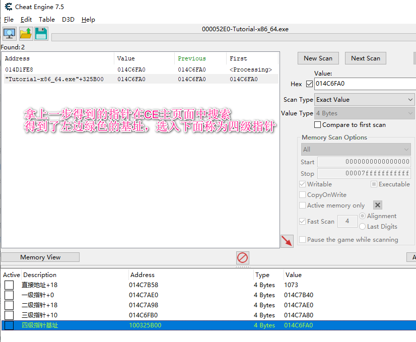Screen dimensions: 416x342
Task: Click the red arrow add-to-list icon
Action: 287,241
